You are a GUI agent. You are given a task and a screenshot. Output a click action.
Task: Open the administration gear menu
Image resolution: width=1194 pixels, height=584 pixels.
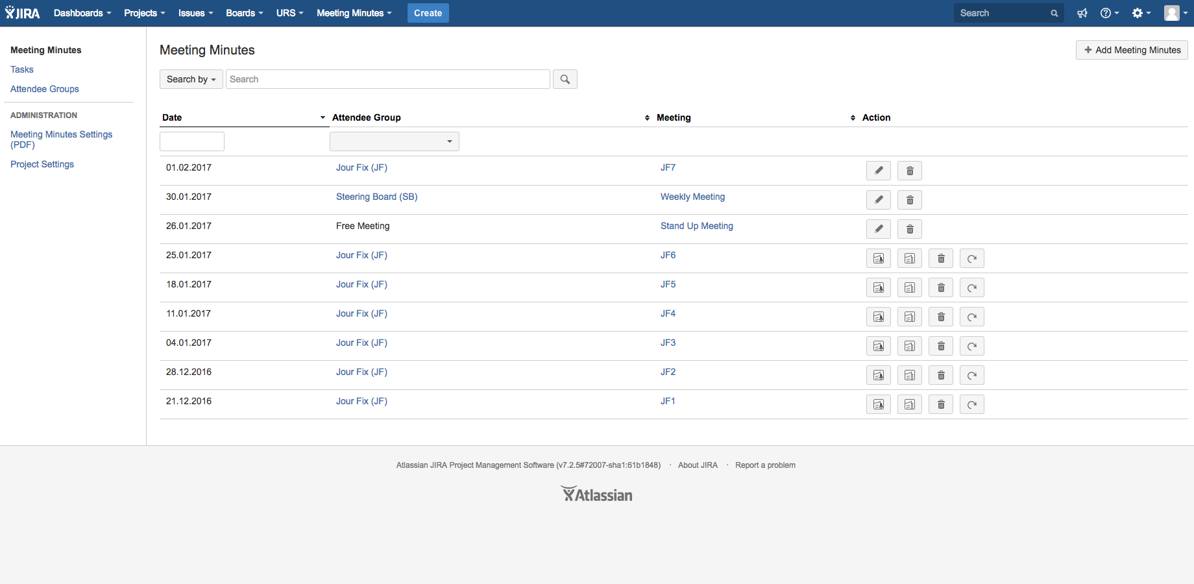pyautogui.click(x=1141, y=13)
